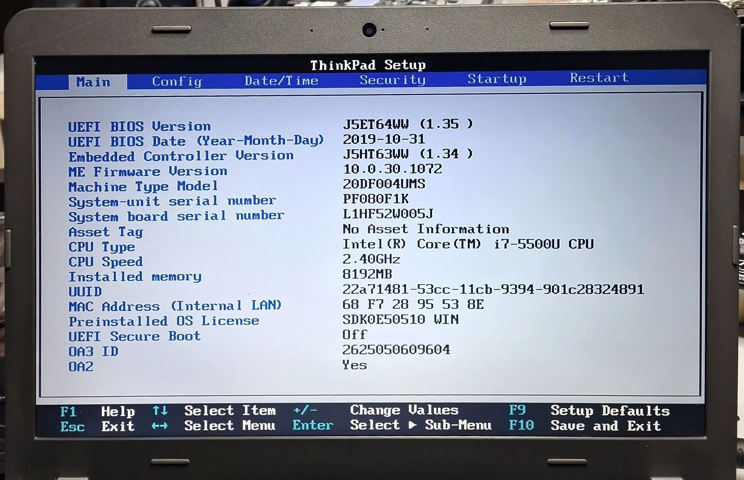Click the UEFI BIOS Version label

[x=139, y=127]
